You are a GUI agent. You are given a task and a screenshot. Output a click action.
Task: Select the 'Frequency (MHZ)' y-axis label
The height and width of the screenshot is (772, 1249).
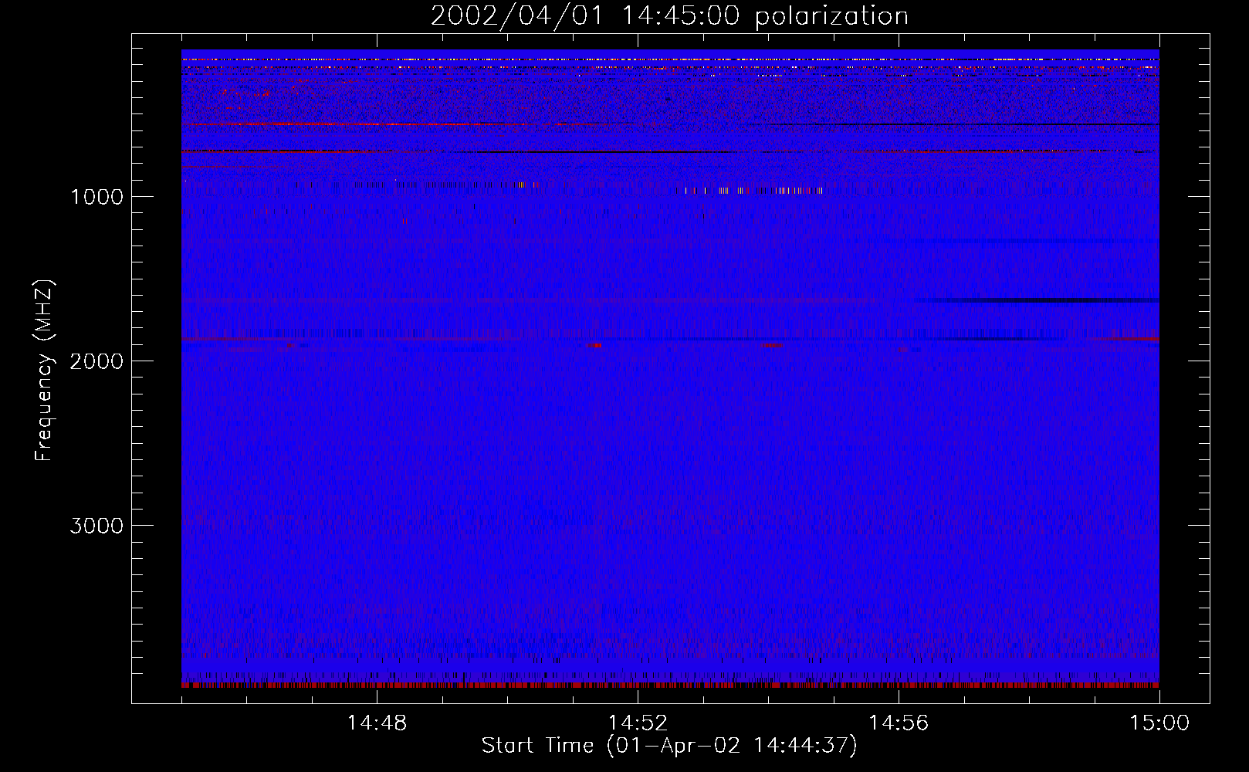click(45, 371)
